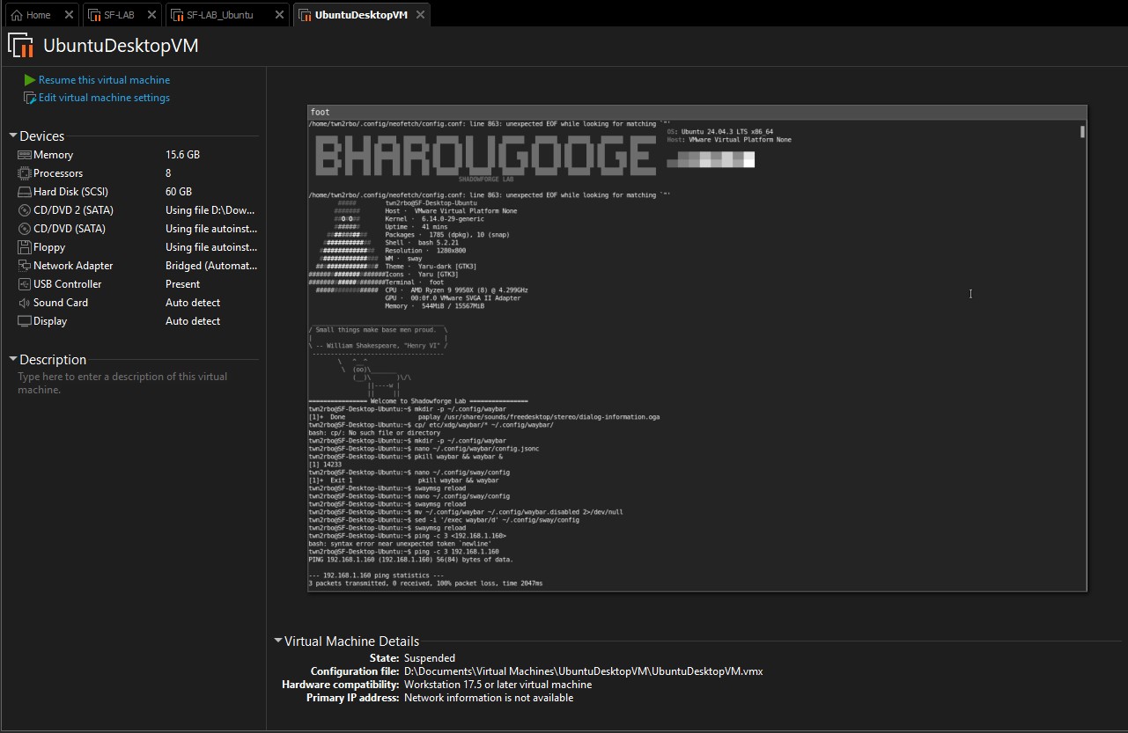The image size is (1128, 733).
Task: Collapse the Description section
Action: (x=13, y=360)
